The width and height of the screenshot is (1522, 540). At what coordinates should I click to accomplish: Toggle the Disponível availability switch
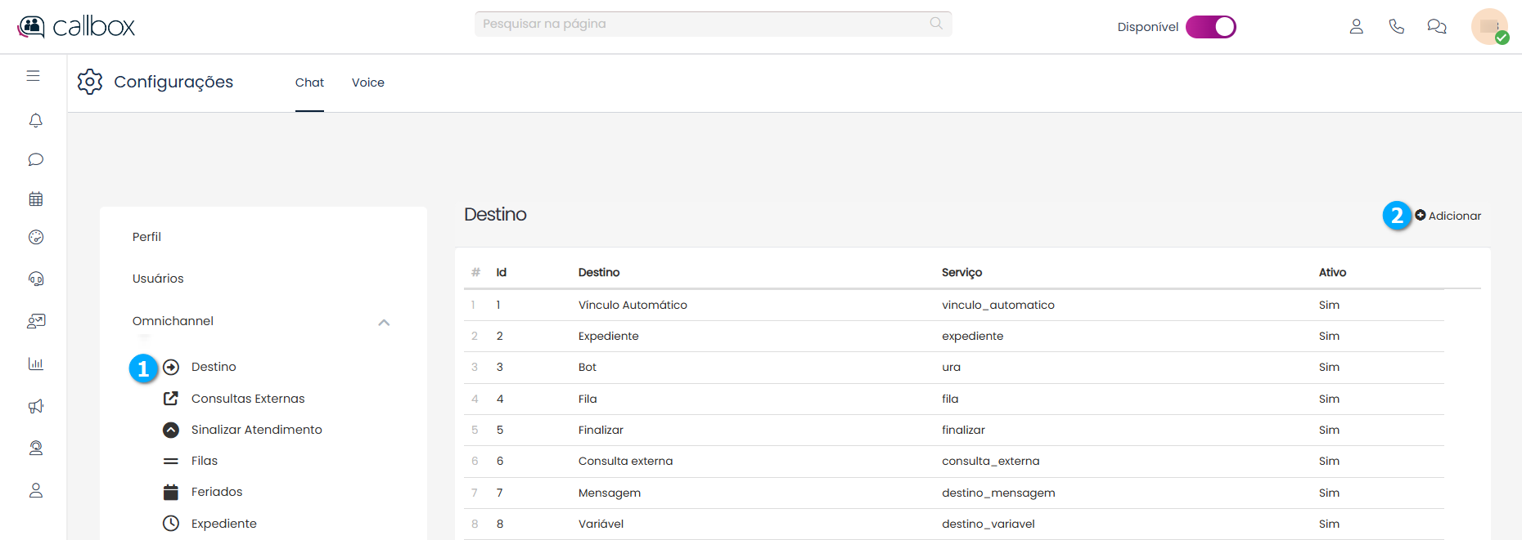click(1210, 27)
